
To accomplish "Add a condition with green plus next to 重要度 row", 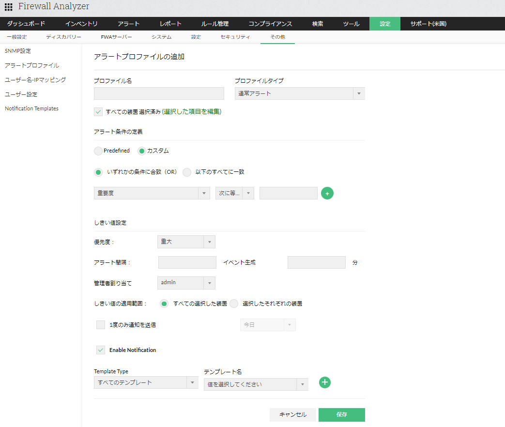I will (327, 193).
